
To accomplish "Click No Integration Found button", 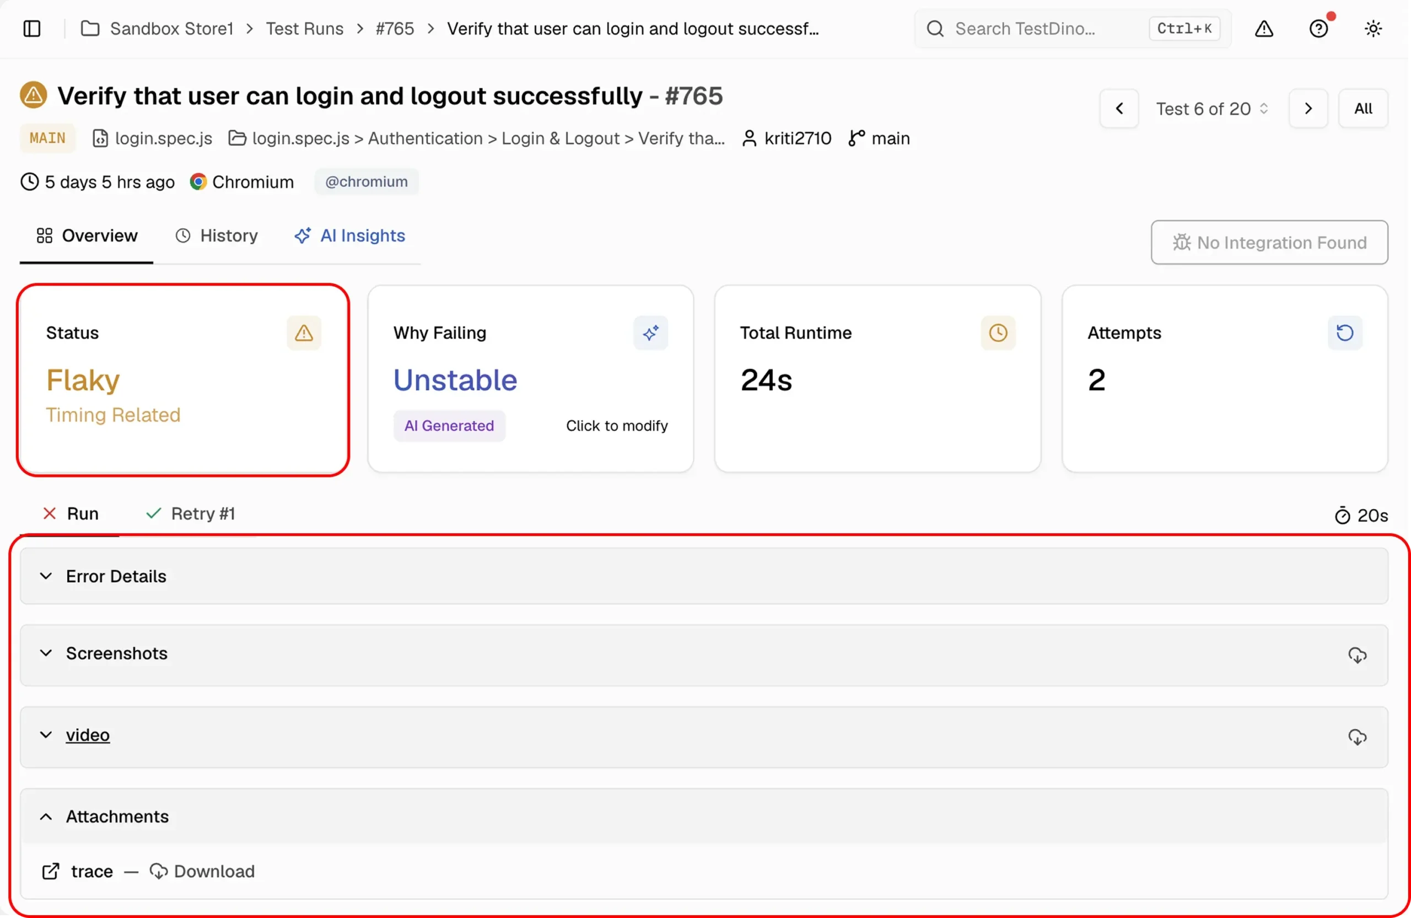I will click(1269, 243).
